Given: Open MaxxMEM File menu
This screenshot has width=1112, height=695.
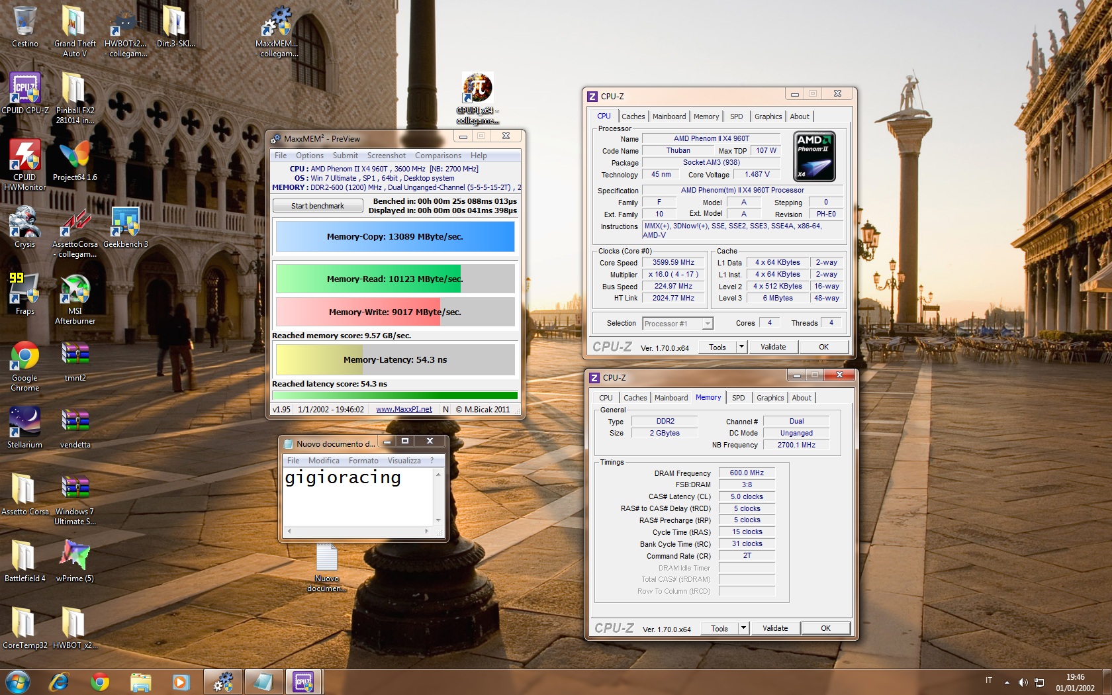Looking at the screenshot, I should [281, 156].
